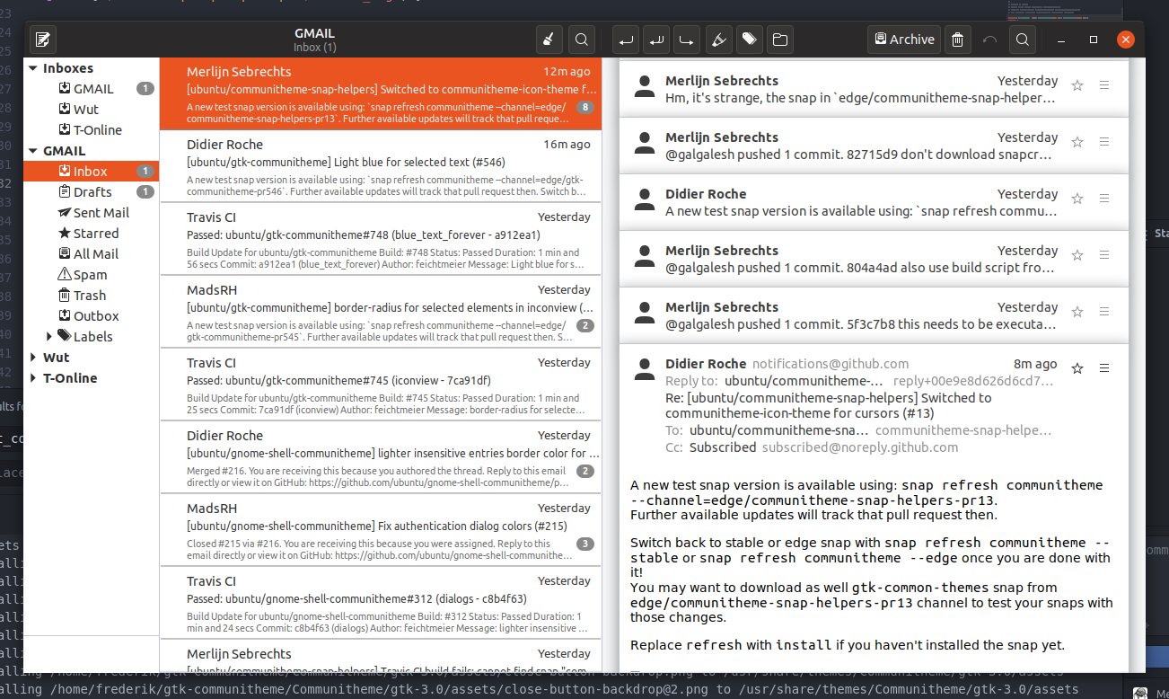
Task: Expand the Wut account
Action: click(33, 358)
